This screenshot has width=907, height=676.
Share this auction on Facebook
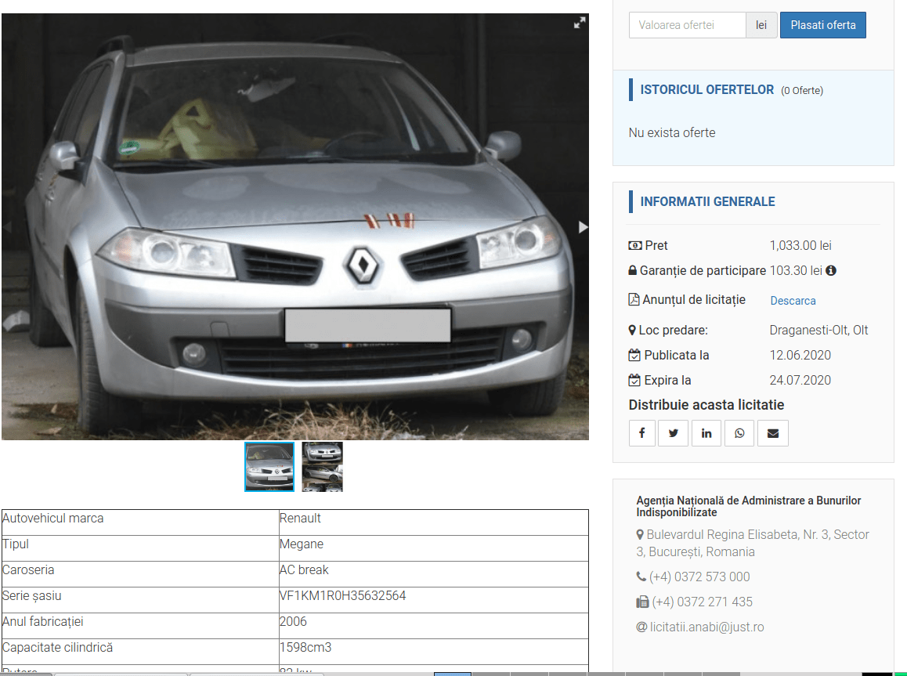641,433
